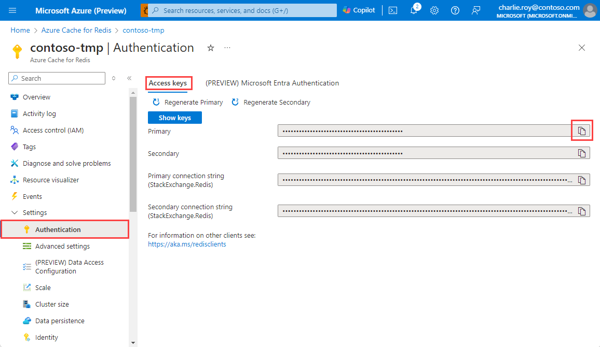Image resolution: width=600 pixels, height=347 pixels.
Task: Open the Cloud Shell terminal
Action: (x=392, y=10)
